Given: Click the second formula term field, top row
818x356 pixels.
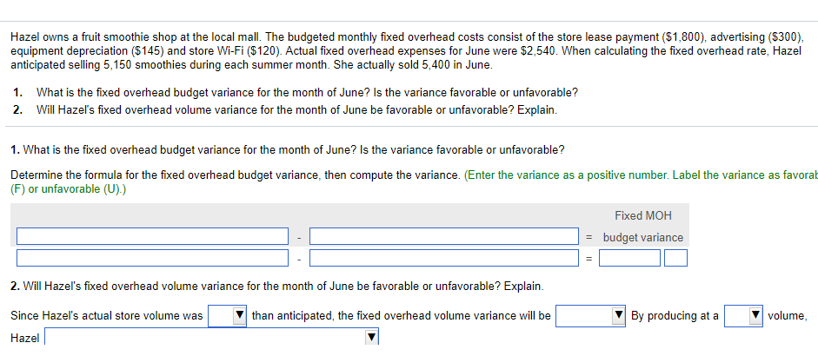Looking at the screenshot, I should point(444,236).
